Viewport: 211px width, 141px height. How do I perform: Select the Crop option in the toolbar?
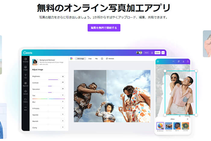(x=90, y=59)
